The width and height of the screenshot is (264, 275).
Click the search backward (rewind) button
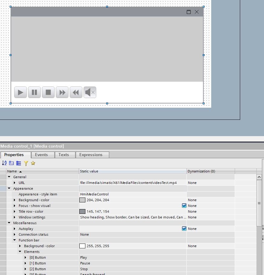click(76, 92)
